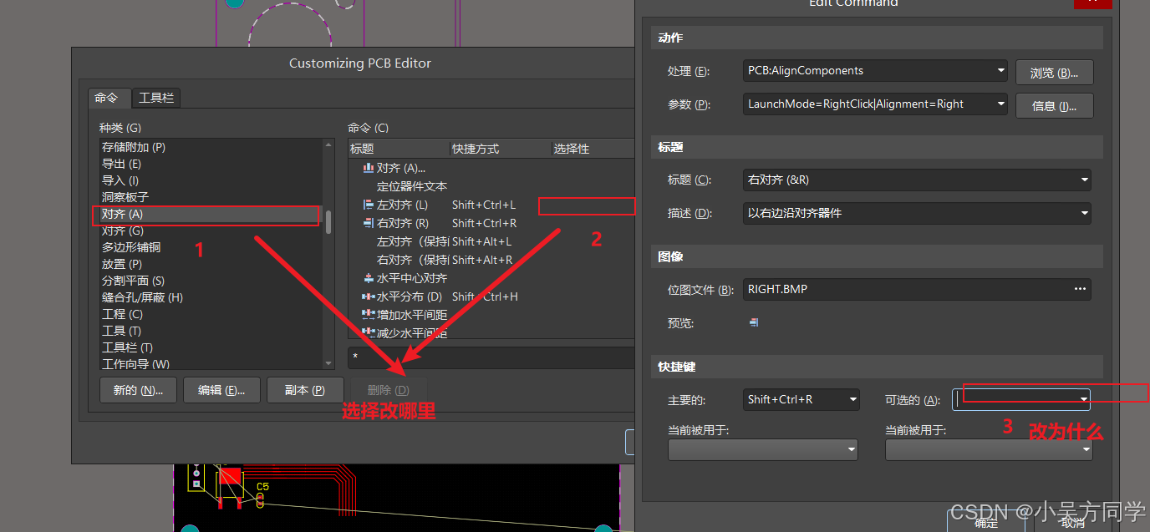Open 当前被用于 dropdown under 可选的

(1086, 449)
